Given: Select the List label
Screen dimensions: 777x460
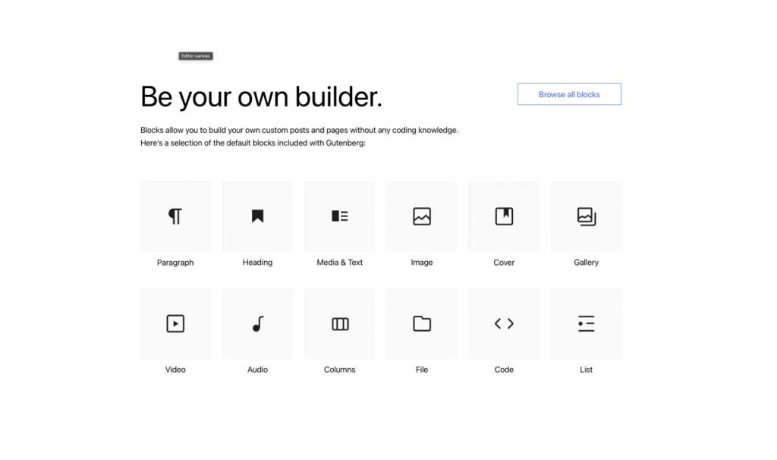Looking at the screenshot, I should click(x=587, y=370).
